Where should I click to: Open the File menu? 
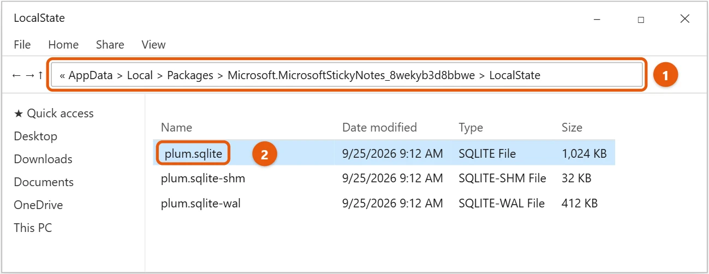(22, 45)
